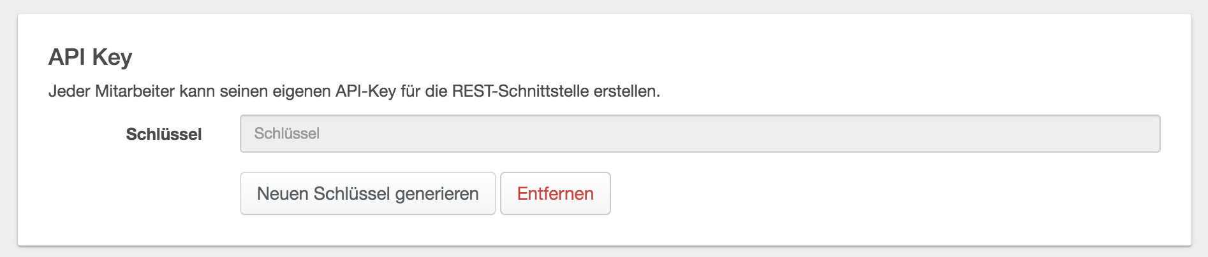Screen dimensions: 1208x257
Task: Click the bold Schlüssel label
Action: click(x=164, y=134)
